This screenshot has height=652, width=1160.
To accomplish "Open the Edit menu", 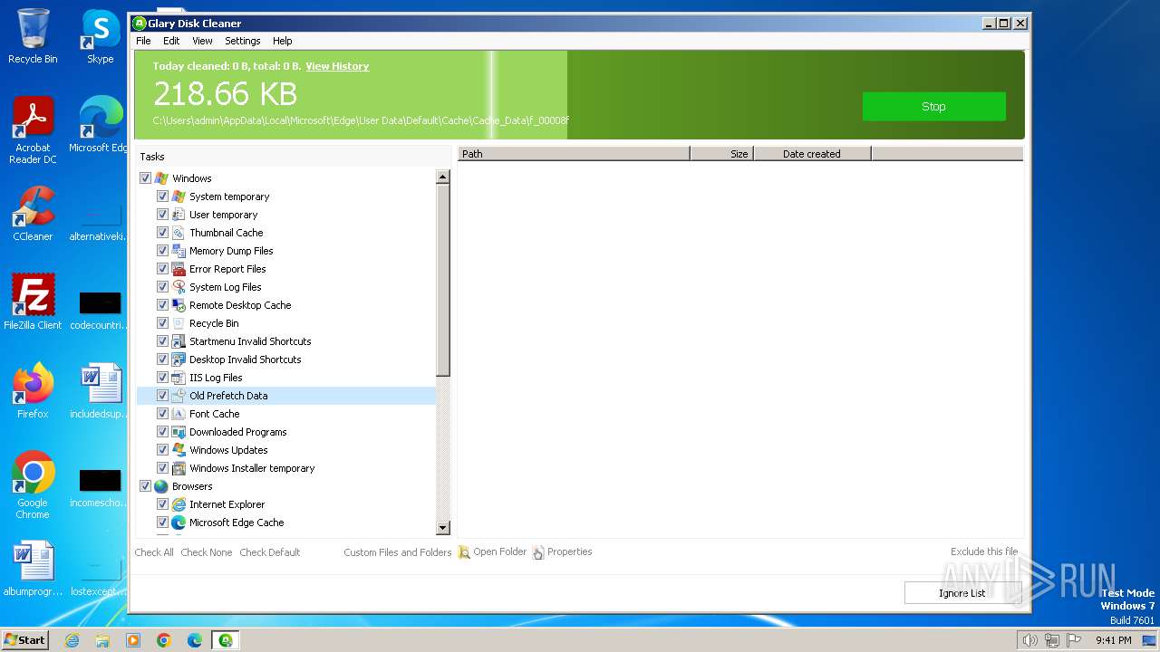I will (x=171, y=41).
